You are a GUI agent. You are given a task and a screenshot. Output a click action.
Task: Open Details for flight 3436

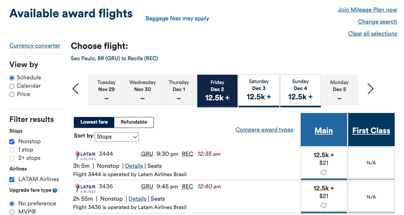tap(137, 199)
